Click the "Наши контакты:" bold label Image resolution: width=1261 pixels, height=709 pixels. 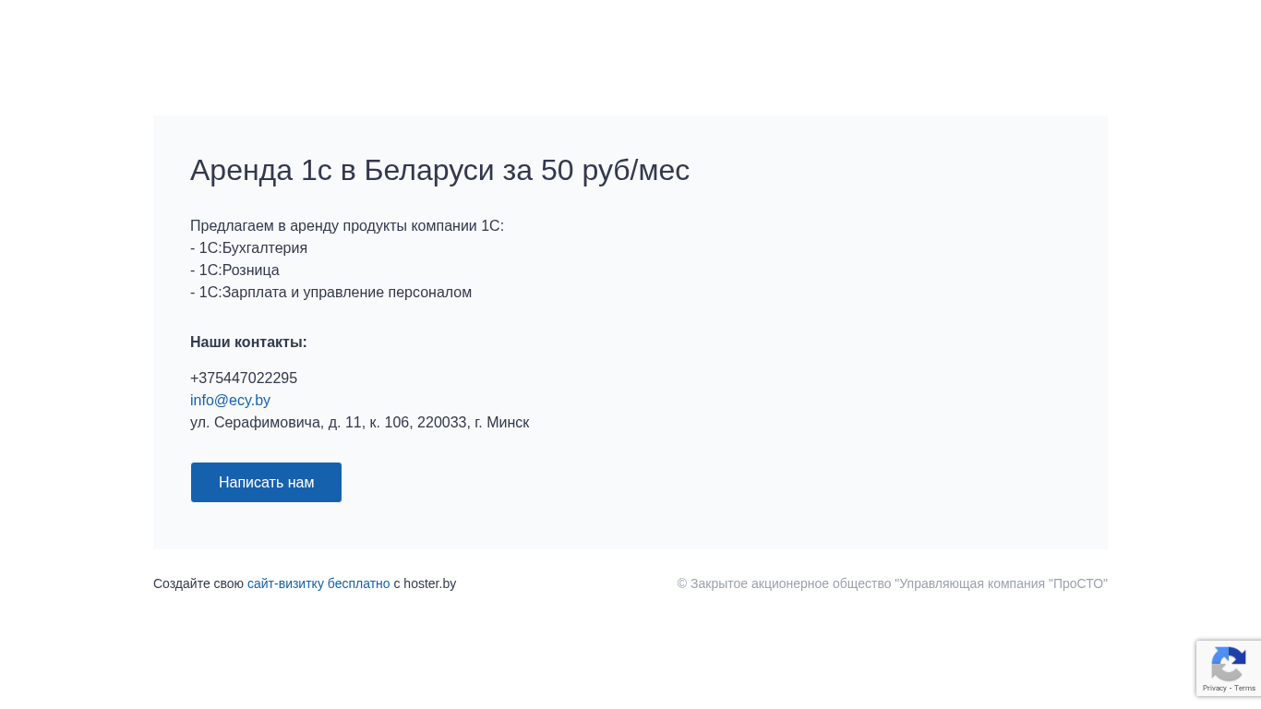click(x=248, y=342)
